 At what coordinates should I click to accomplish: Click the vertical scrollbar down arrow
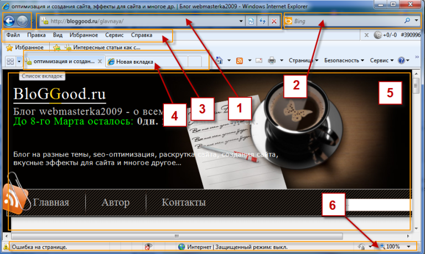pyautogui.click(x=416, y=228)
